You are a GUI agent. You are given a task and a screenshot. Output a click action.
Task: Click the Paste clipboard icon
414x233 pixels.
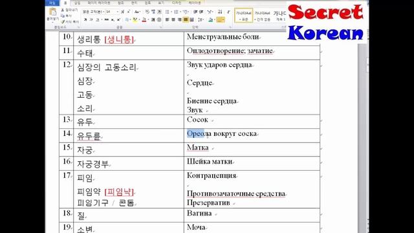pos(53,12)
